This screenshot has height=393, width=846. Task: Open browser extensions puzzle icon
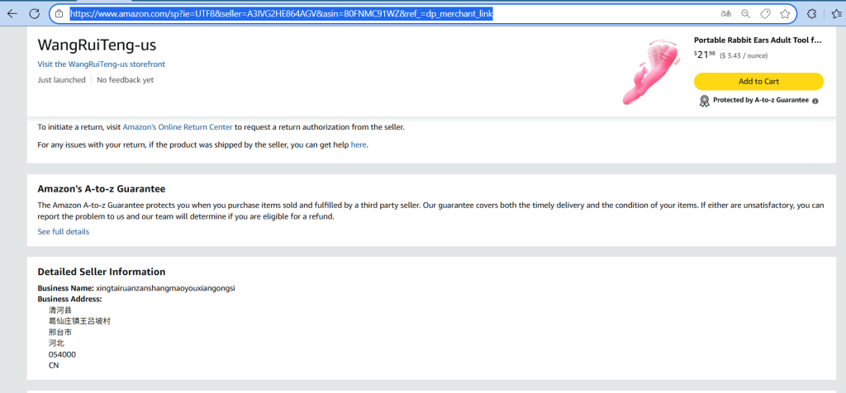click(x=811, y=14)
